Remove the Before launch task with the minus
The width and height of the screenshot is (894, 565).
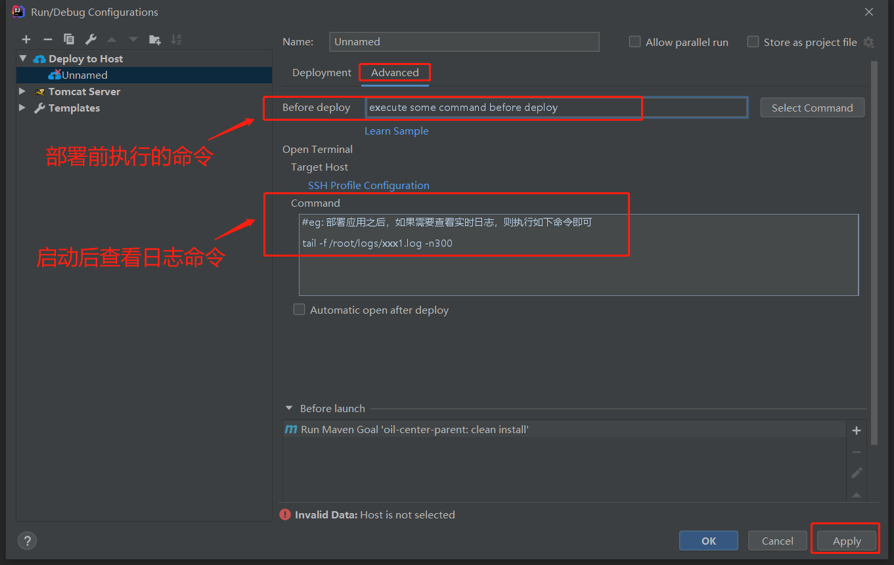856,452
